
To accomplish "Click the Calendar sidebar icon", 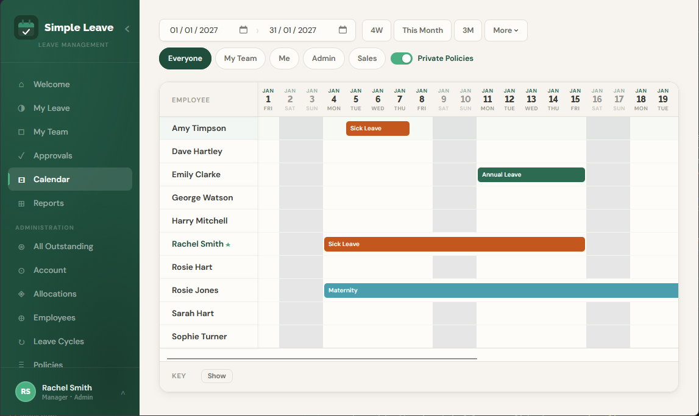I will (21, 180).
